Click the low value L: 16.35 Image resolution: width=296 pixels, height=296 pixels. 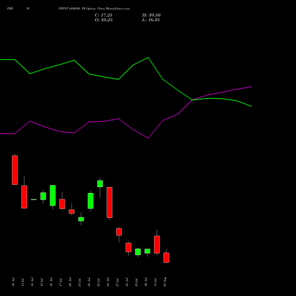point(151,20)
